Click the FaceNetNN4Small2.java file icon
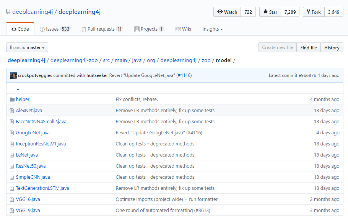Screen dimensions: 348x222 [x=12, y=122]
